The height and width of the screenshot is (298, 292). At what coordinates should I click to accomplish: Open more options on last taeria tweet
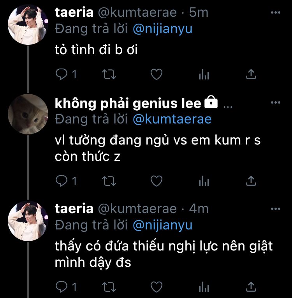[x=275, y=209]
